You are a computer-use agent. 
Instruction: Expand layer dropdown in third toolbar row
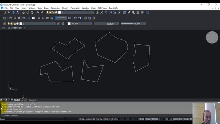[54, 24]
